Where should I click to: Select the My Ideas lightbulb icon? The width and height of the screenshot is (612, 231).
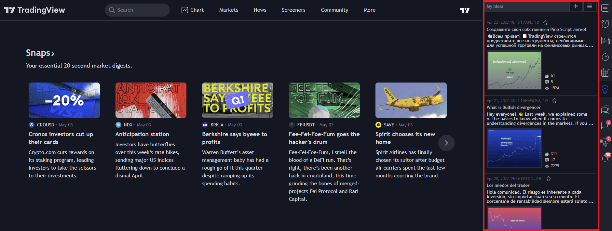coord(605,89)
